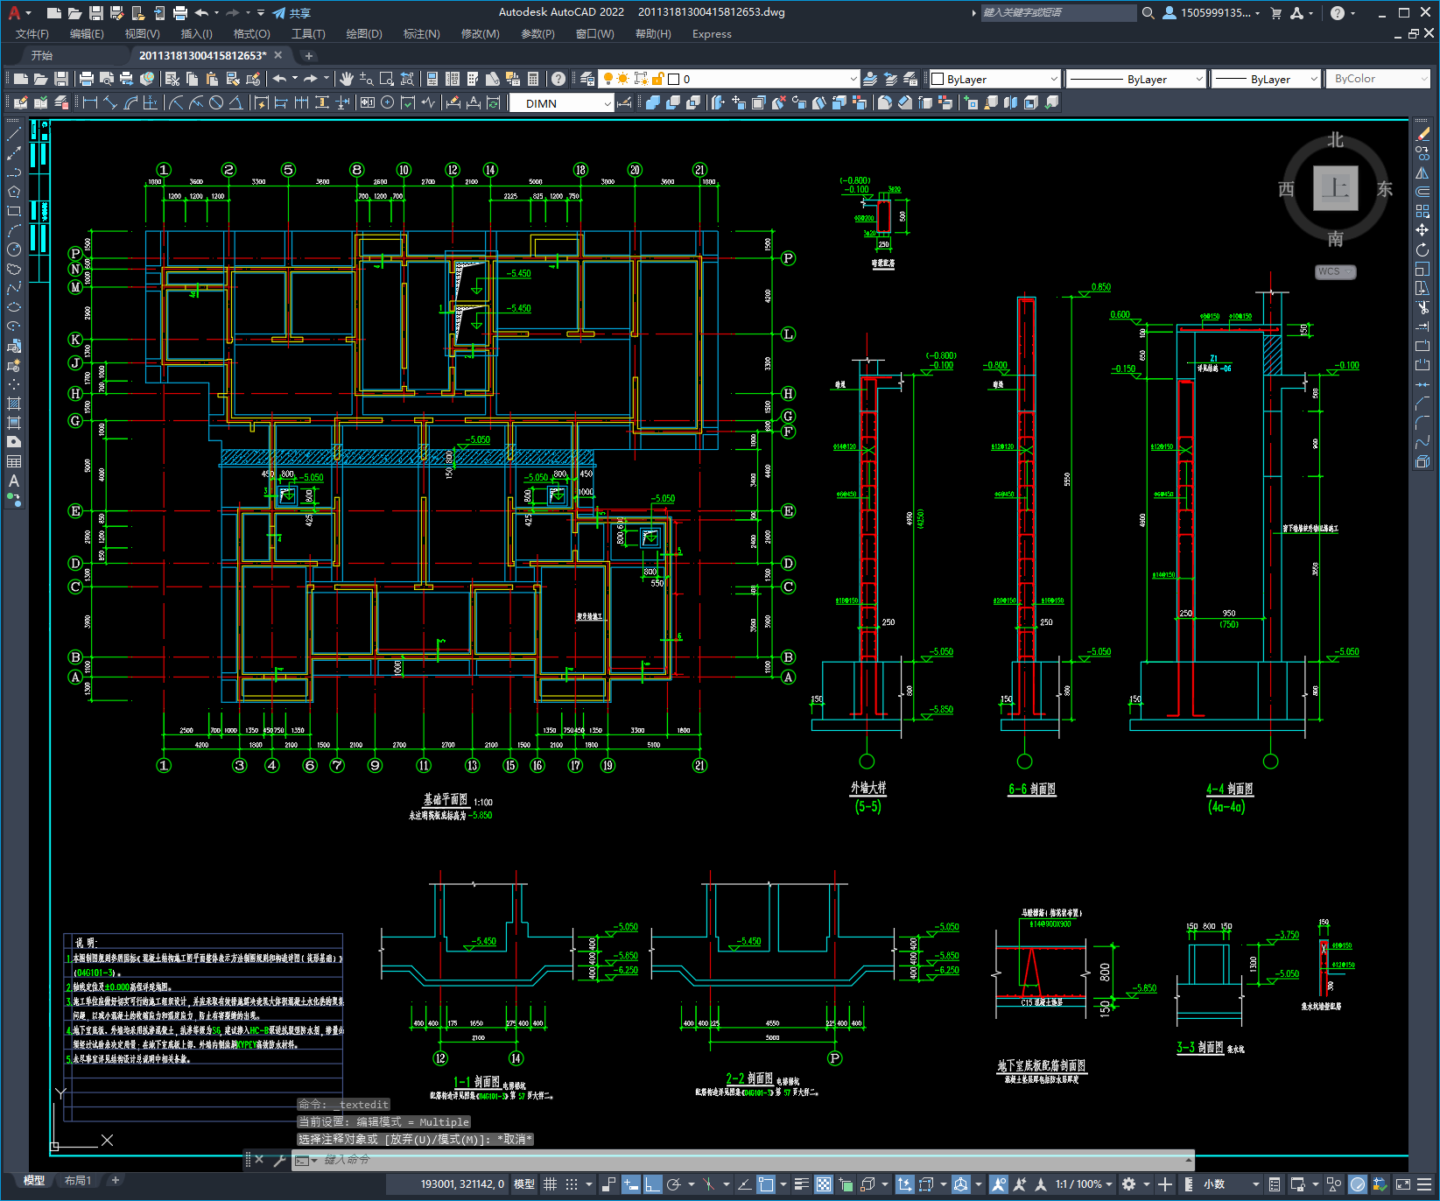Toggle Ortho mode in status bar
The width and height of the screenshot is (1440, 1201).
tap(652, 1184)
